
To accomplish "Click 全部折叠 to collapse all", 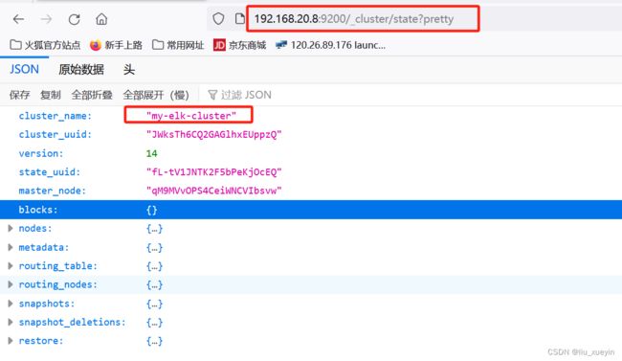I will pos(92,95).
